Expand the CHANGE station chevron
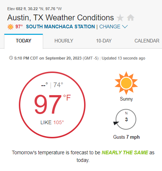The width and height of the screenshot is (162, 171). [x=125, y=27]
